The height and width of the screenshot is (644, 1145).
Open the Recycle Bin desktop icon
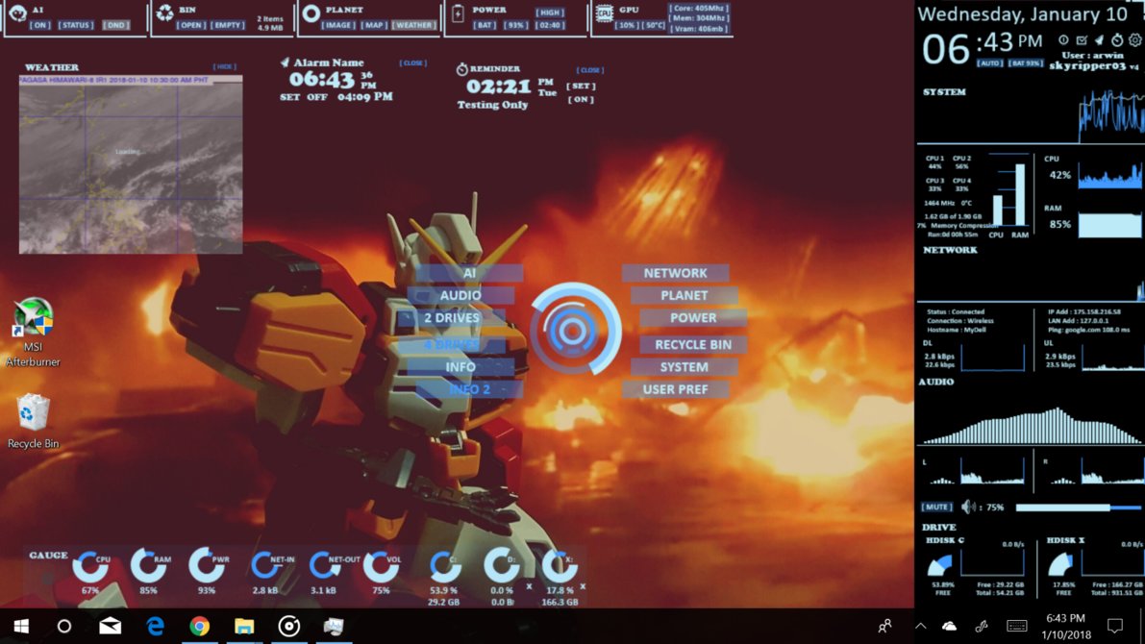point(33,421)
